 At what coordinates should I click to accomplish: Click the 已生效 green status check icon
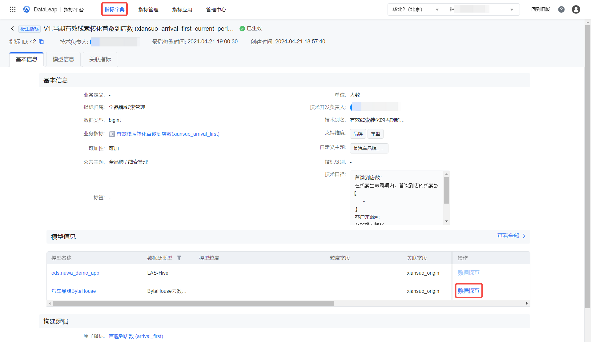[242, 29]
